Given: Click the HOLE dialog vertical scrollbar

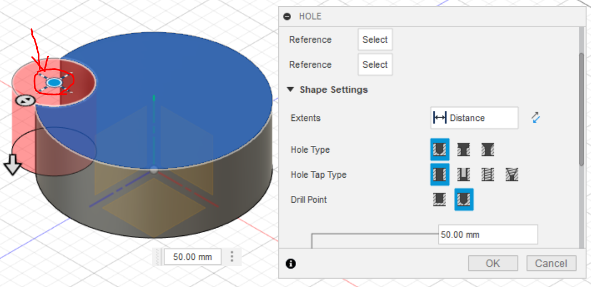Looking at the screenshot, I should click(582, 109).
